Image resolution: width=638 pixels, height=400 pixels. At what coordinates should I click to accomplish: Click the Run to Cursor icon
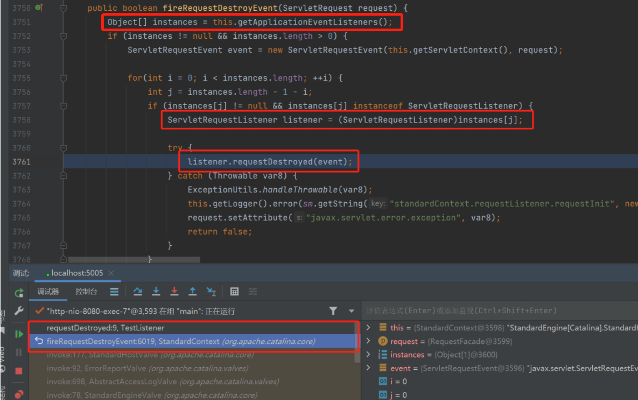click(x=211, y=292)
